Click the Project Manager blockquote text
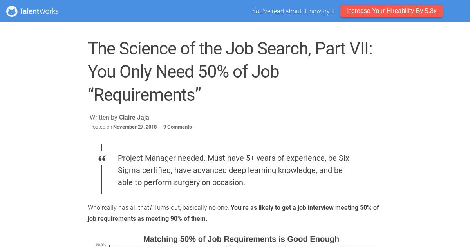The width and height of the screenshot is (470, 247). [233, 170]
